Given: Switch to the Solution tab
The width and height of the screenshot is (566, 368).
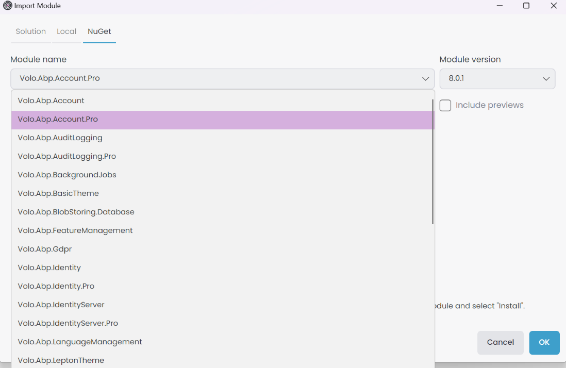Looking at the screenshot, I should [30, 31].
